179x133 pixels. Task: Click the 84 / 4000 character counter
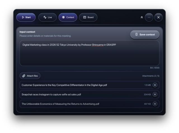(x=155, y=68)
